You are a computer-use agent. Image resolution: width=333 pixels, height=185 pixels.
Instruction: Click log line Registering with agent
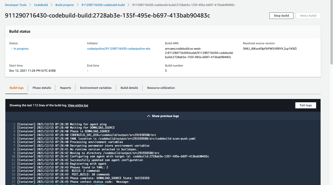pos(62,164)
